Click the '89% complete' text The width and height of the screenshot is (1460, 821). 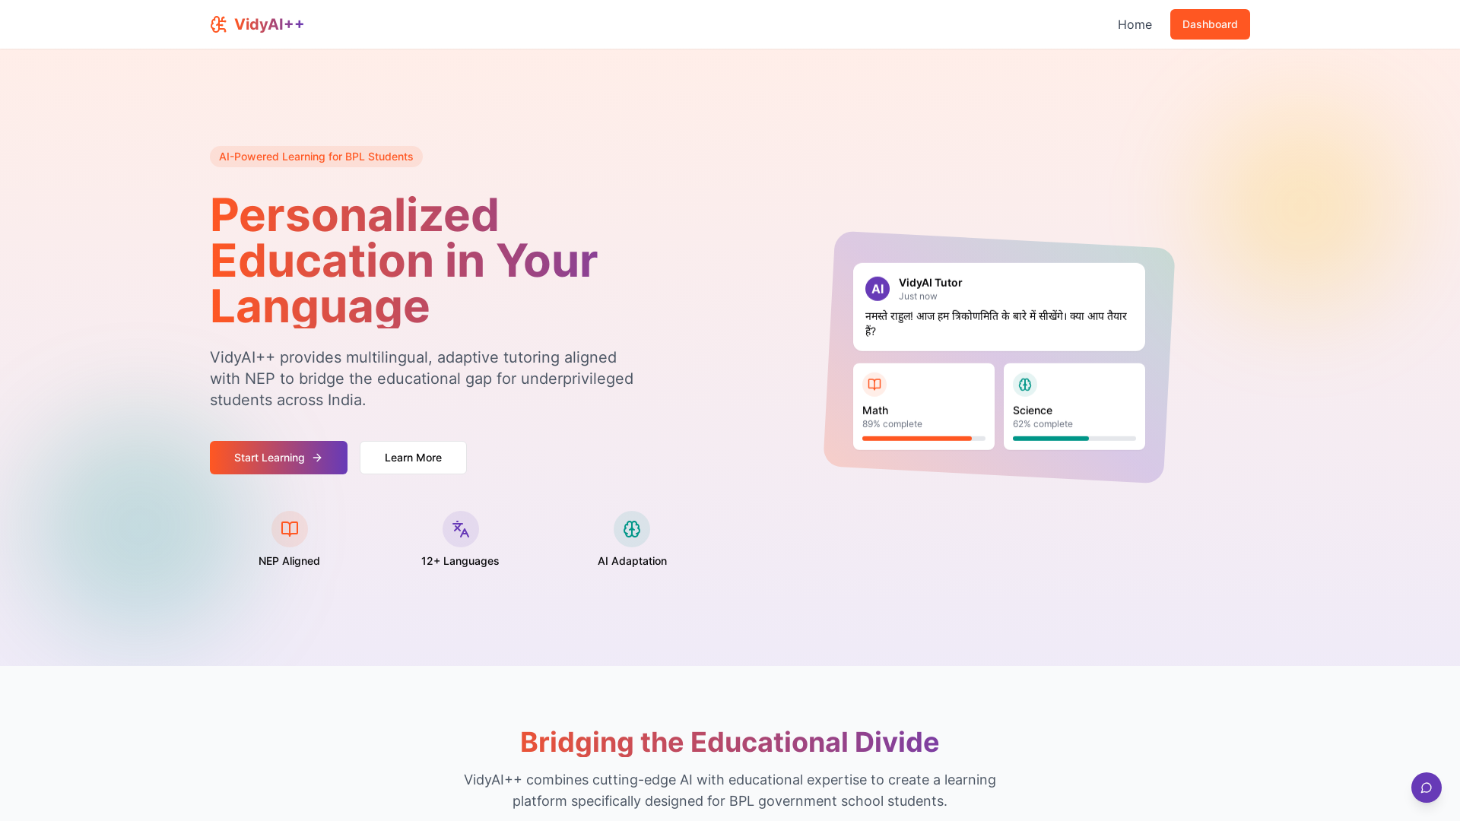pyautogui.click(x=892, y=424)
